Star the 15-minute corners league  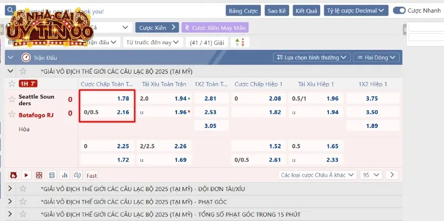pos(23,214)
